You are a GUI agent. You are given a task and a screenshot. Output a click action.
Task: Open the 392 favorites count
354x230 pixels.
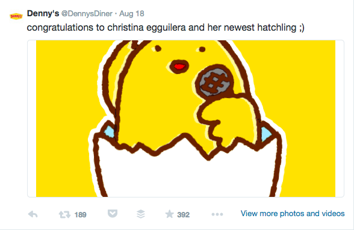(183, 215)
